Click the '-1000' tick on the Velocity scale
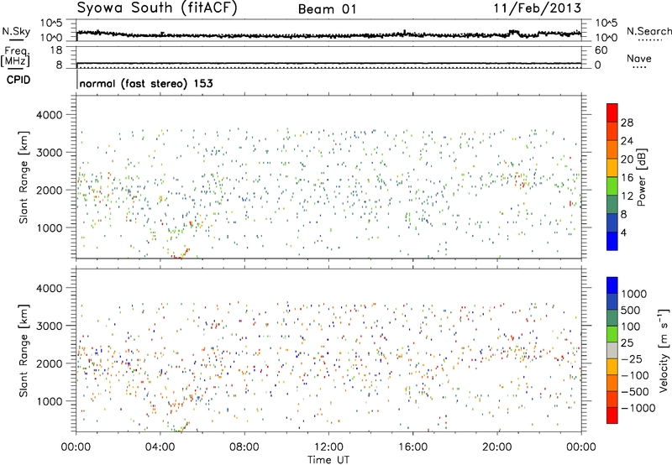 638,408
